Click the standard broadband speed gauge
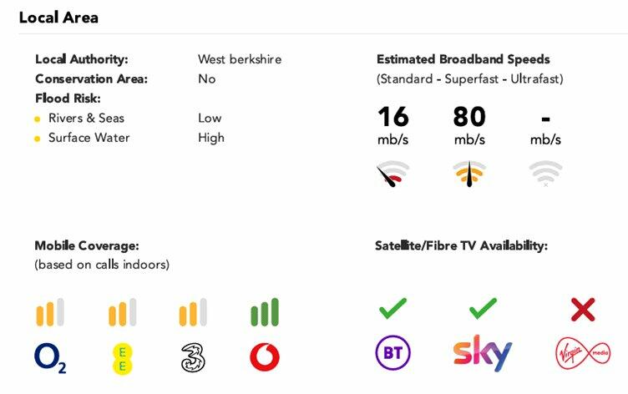This screenshot has height=394, width=628. click(x=392, y=174)
